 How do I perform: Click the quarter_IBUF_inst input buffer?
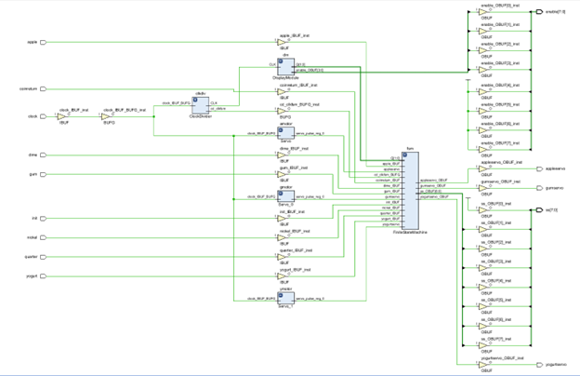pos(285,256)
